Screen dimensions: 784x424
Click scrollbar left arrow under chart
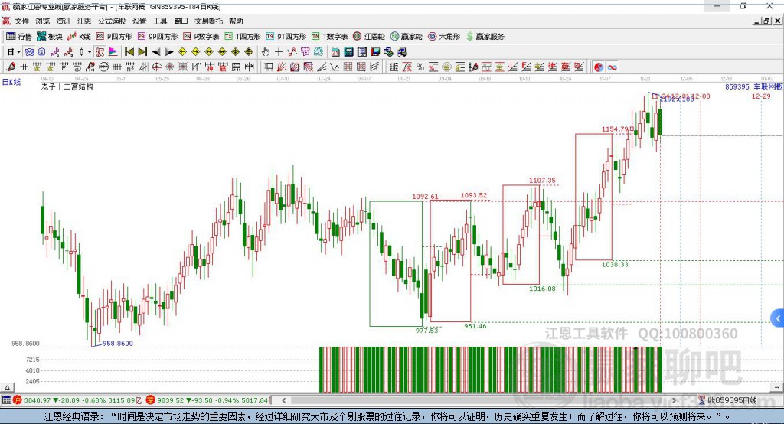tap(283, 400)
